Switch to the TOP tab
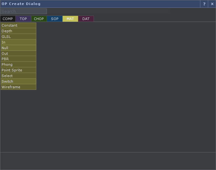The width and height of the screenshot is (216, 170). coord(23,19)
